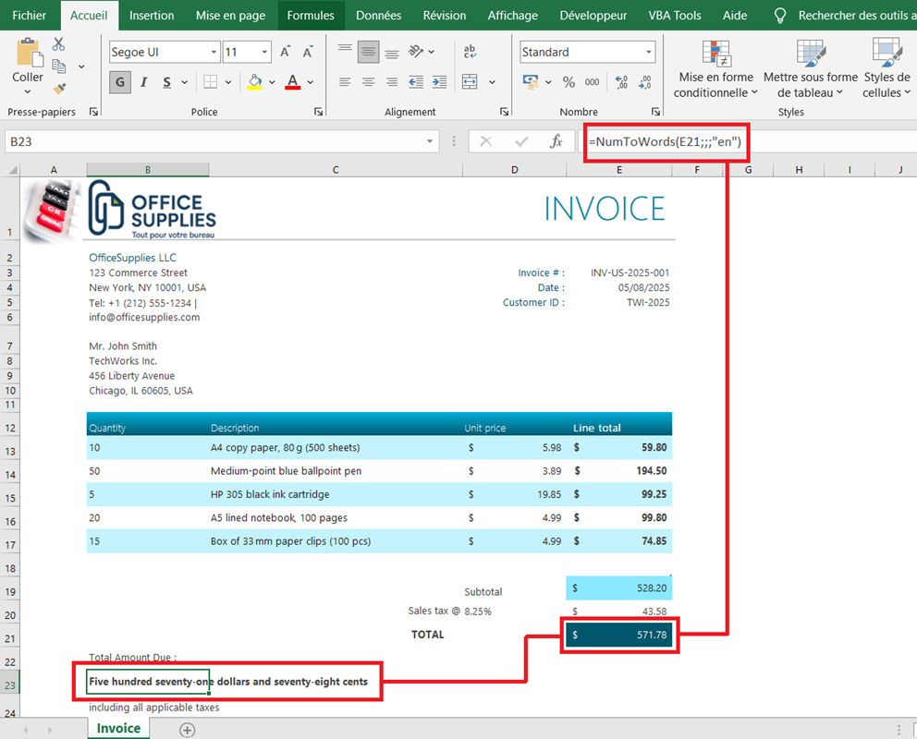Click the increase font size icon
The image size is (917, 739).
[x=287, y=53]
